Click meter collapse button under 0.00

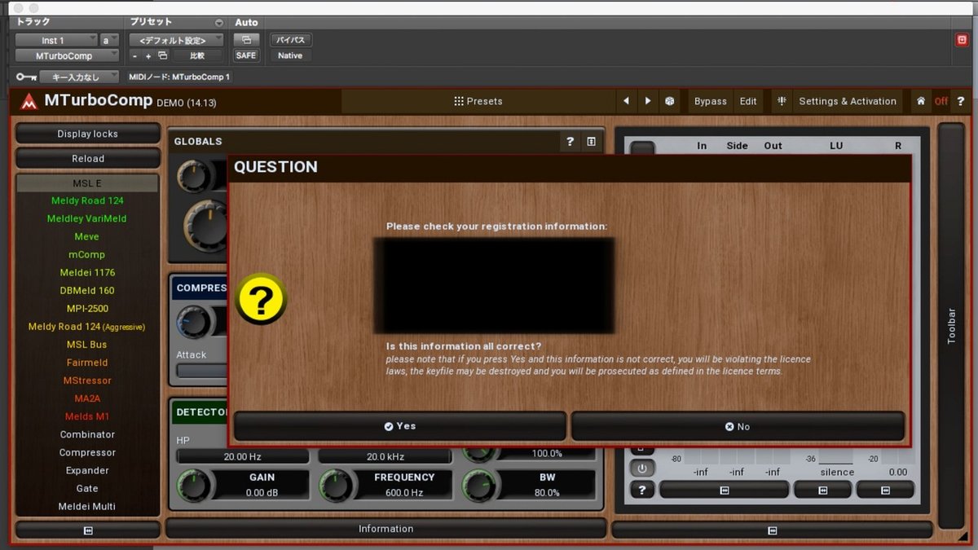(x=884, y=490)
